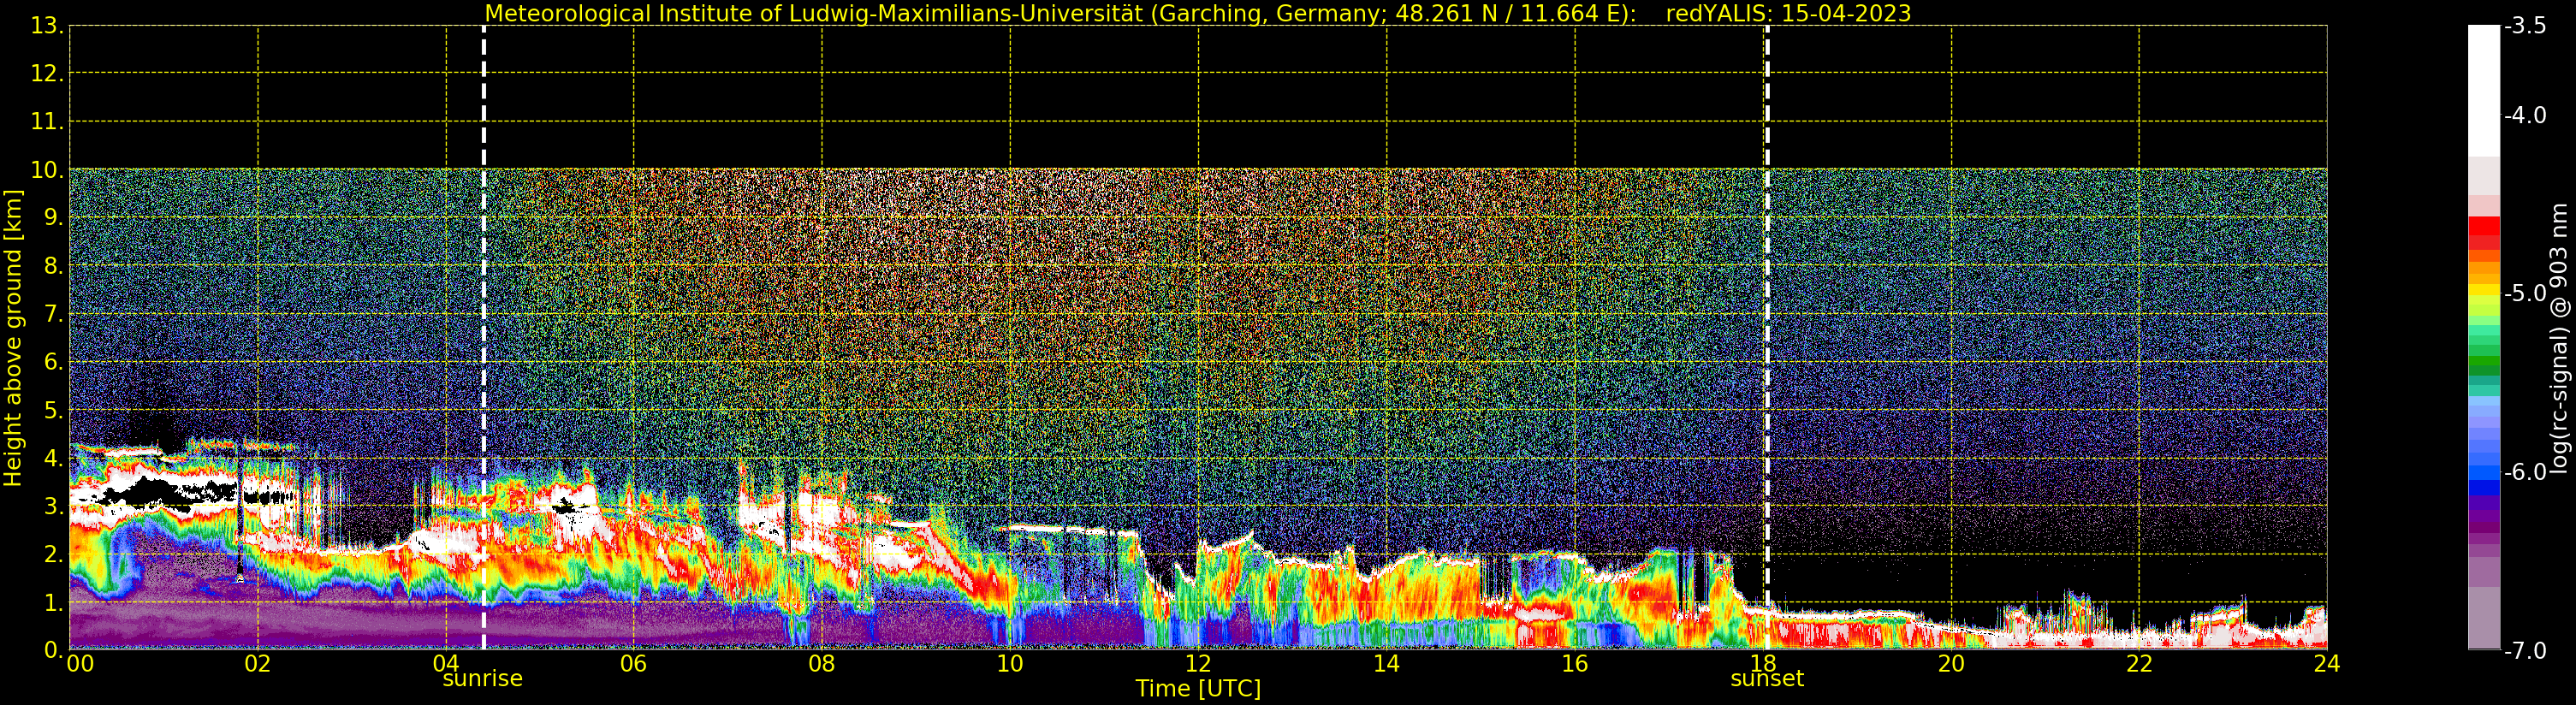Click the '02' time tick label
The height and width of the screenshot is (705, 2576).
tap(257, 664)
